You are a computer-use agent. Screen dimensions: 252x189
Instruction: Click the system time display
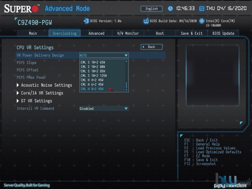pyautogui.click(x=185, y=8)
